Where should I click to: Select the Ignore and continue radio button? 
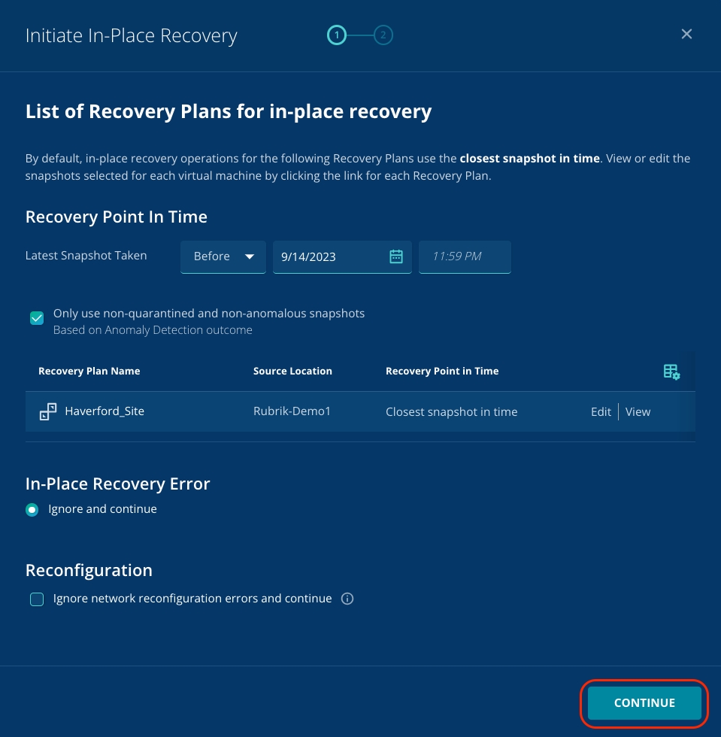[x=32, y=510]
